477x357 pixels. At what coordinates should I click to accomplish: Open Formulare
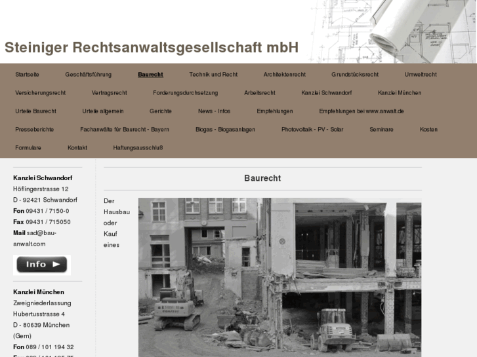[28, 147]
